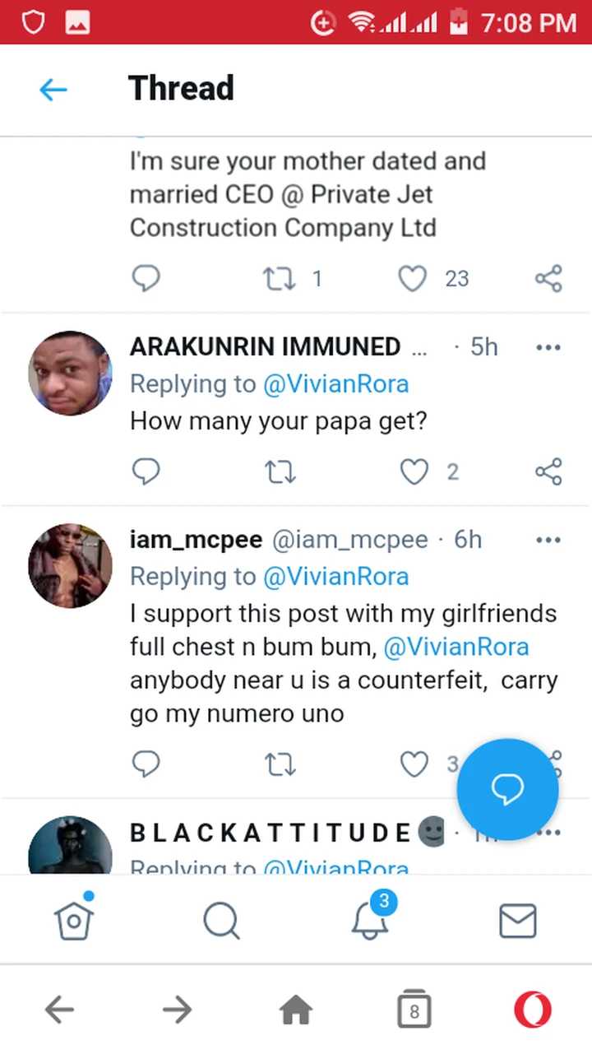This screenshot has width=592, height=1054.
Task: Expand the options menu on iam_mcpee's tweet
Action: [548, 541]
